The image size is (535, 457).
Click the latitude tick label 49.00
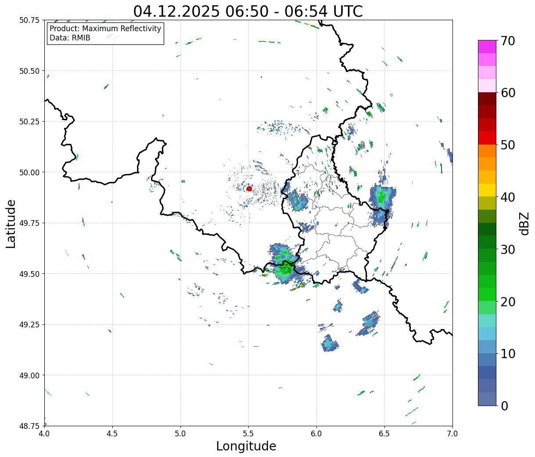[x=29, y=375]
